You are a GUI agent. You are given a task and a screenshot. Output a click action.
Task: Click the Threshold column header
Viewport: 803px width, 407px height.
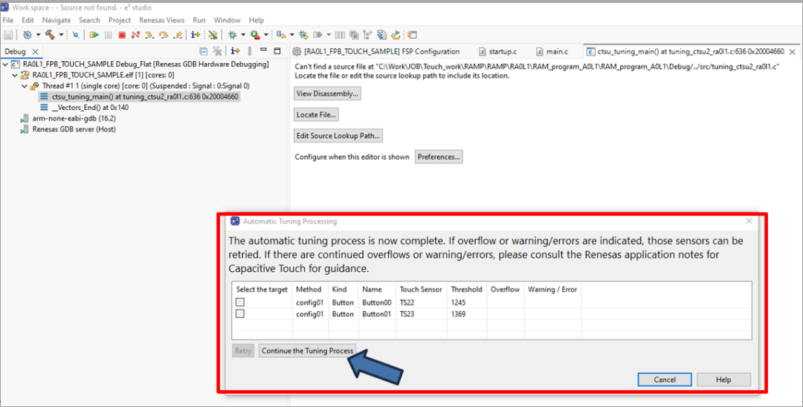click(466, 290)
